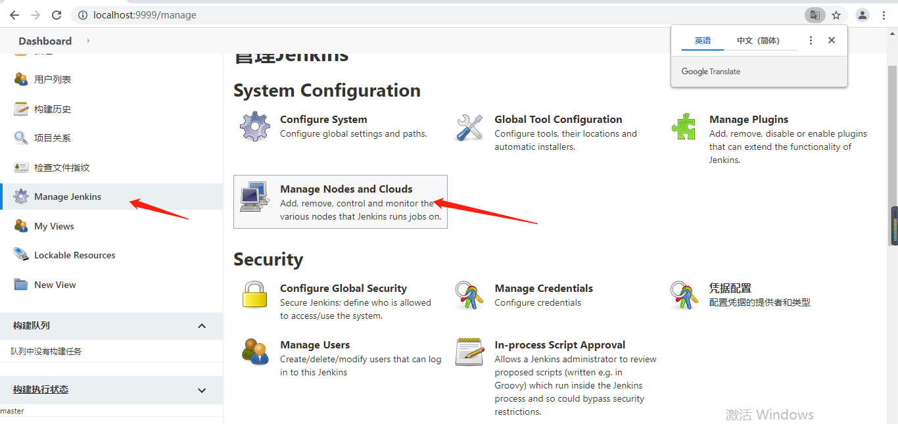898x424 pixels.
Task: Open the Chrome profile avatar icon
Action: click(863, 14)
